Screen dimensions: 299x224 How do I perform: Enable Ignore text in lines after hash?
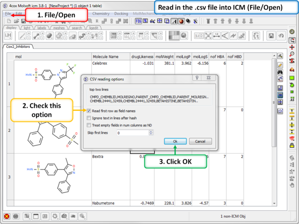tap(89, 118)
